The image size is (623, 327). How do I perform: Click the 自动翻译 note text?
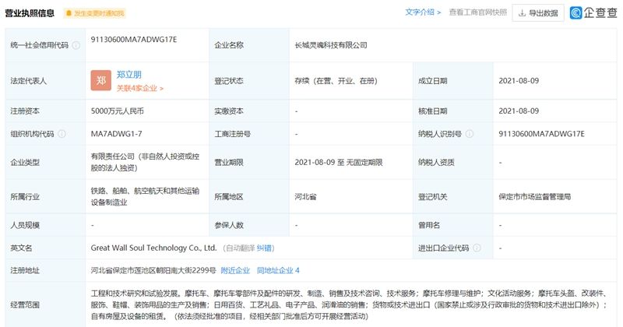coord(241,248)
